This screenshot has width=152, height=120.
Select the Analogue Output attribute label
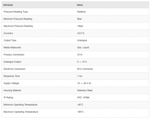tap(12, 62)
